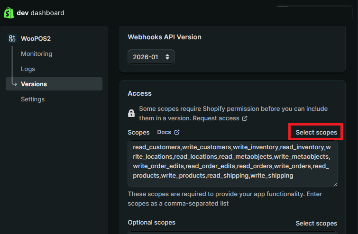Go to Logs in the sidebar
358x234 pixels.
coord(28,69)
